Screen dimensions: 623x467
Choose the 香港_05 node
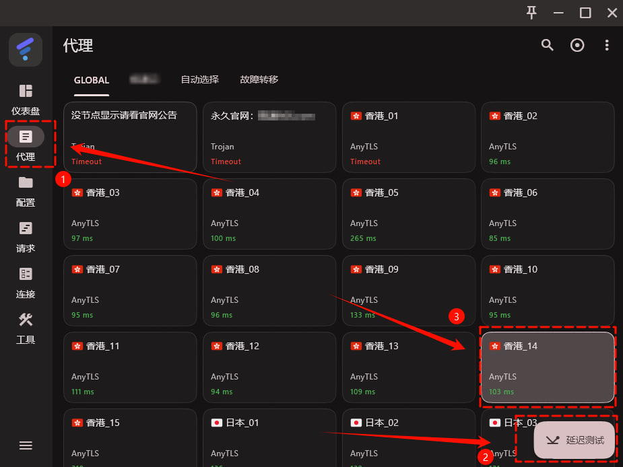tap(408, 214)
